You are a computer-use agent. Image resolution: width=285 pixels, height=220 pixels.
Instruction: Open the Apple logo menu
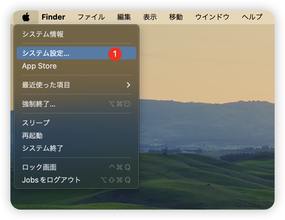click(26, 17)
